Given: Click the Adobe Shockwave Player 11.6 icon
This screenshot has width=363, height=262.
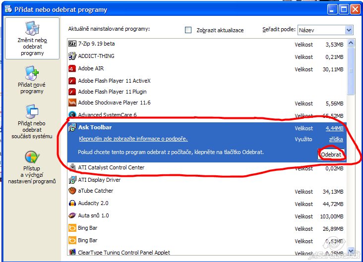Looking at the screenshot, I should (x=72, y=103).
